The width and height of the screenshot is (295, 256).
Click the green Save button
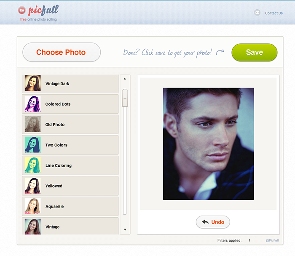pos(255,53)
